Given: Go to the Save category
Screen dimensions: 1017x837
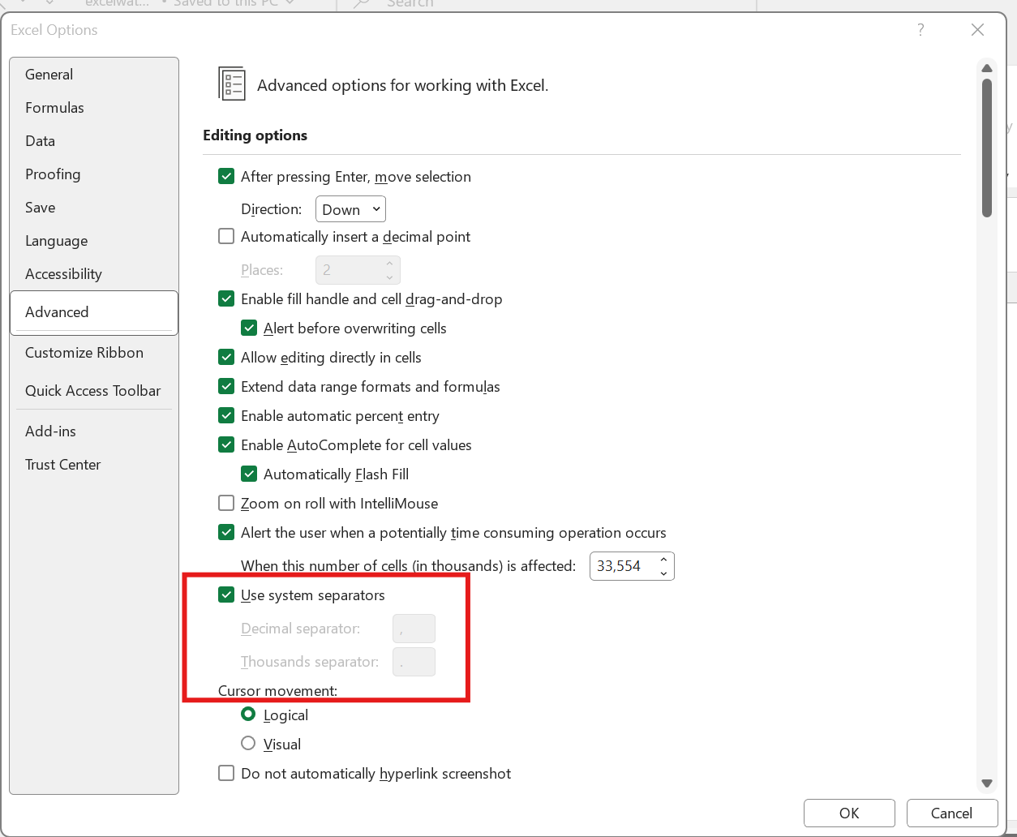Looking at the screenshot, I should click(94, 208).
